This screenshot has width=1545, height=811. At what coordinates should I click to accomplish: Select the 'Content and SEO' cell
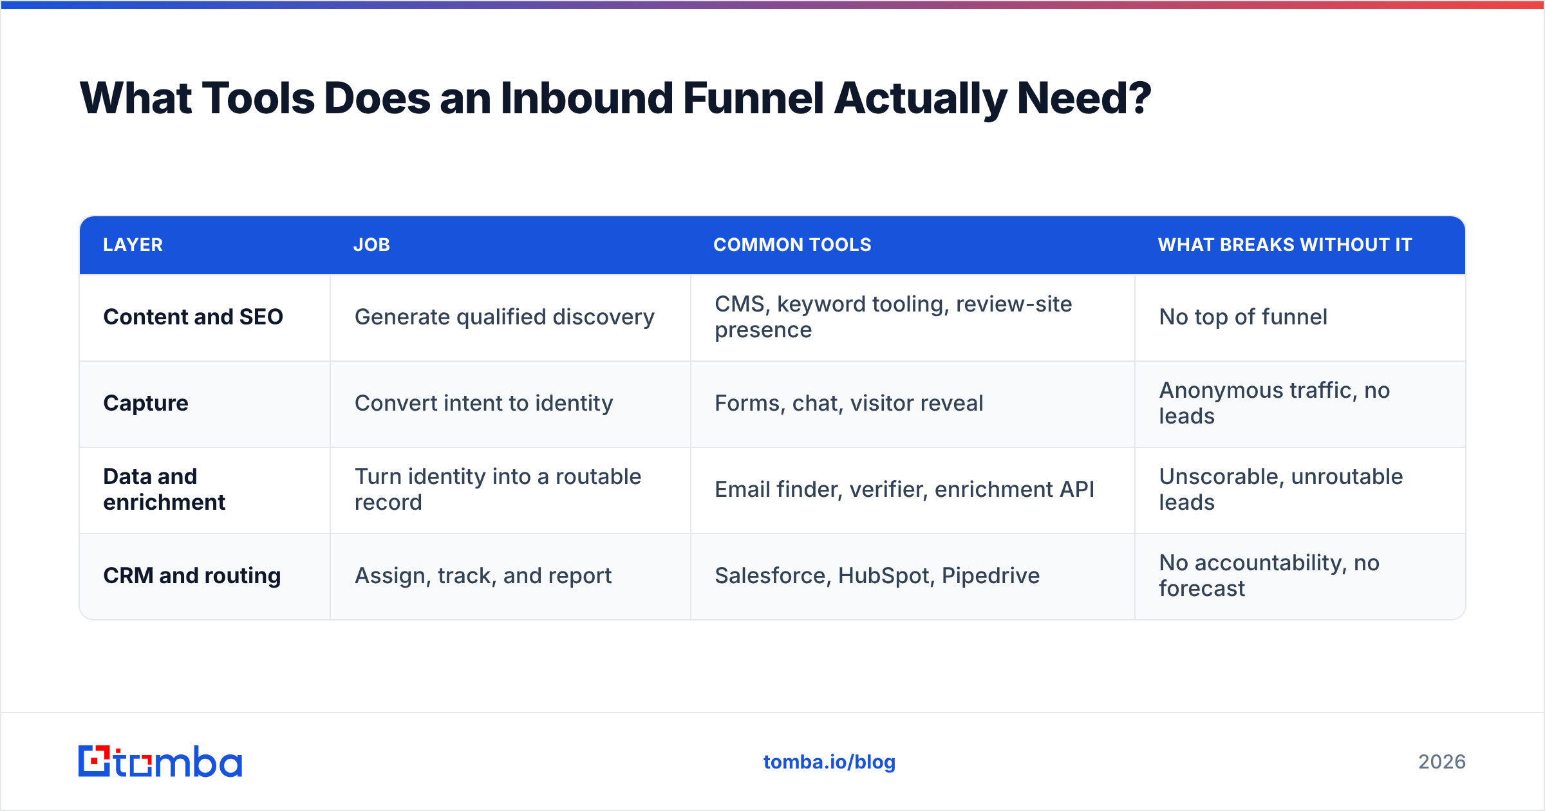[205, 317]
